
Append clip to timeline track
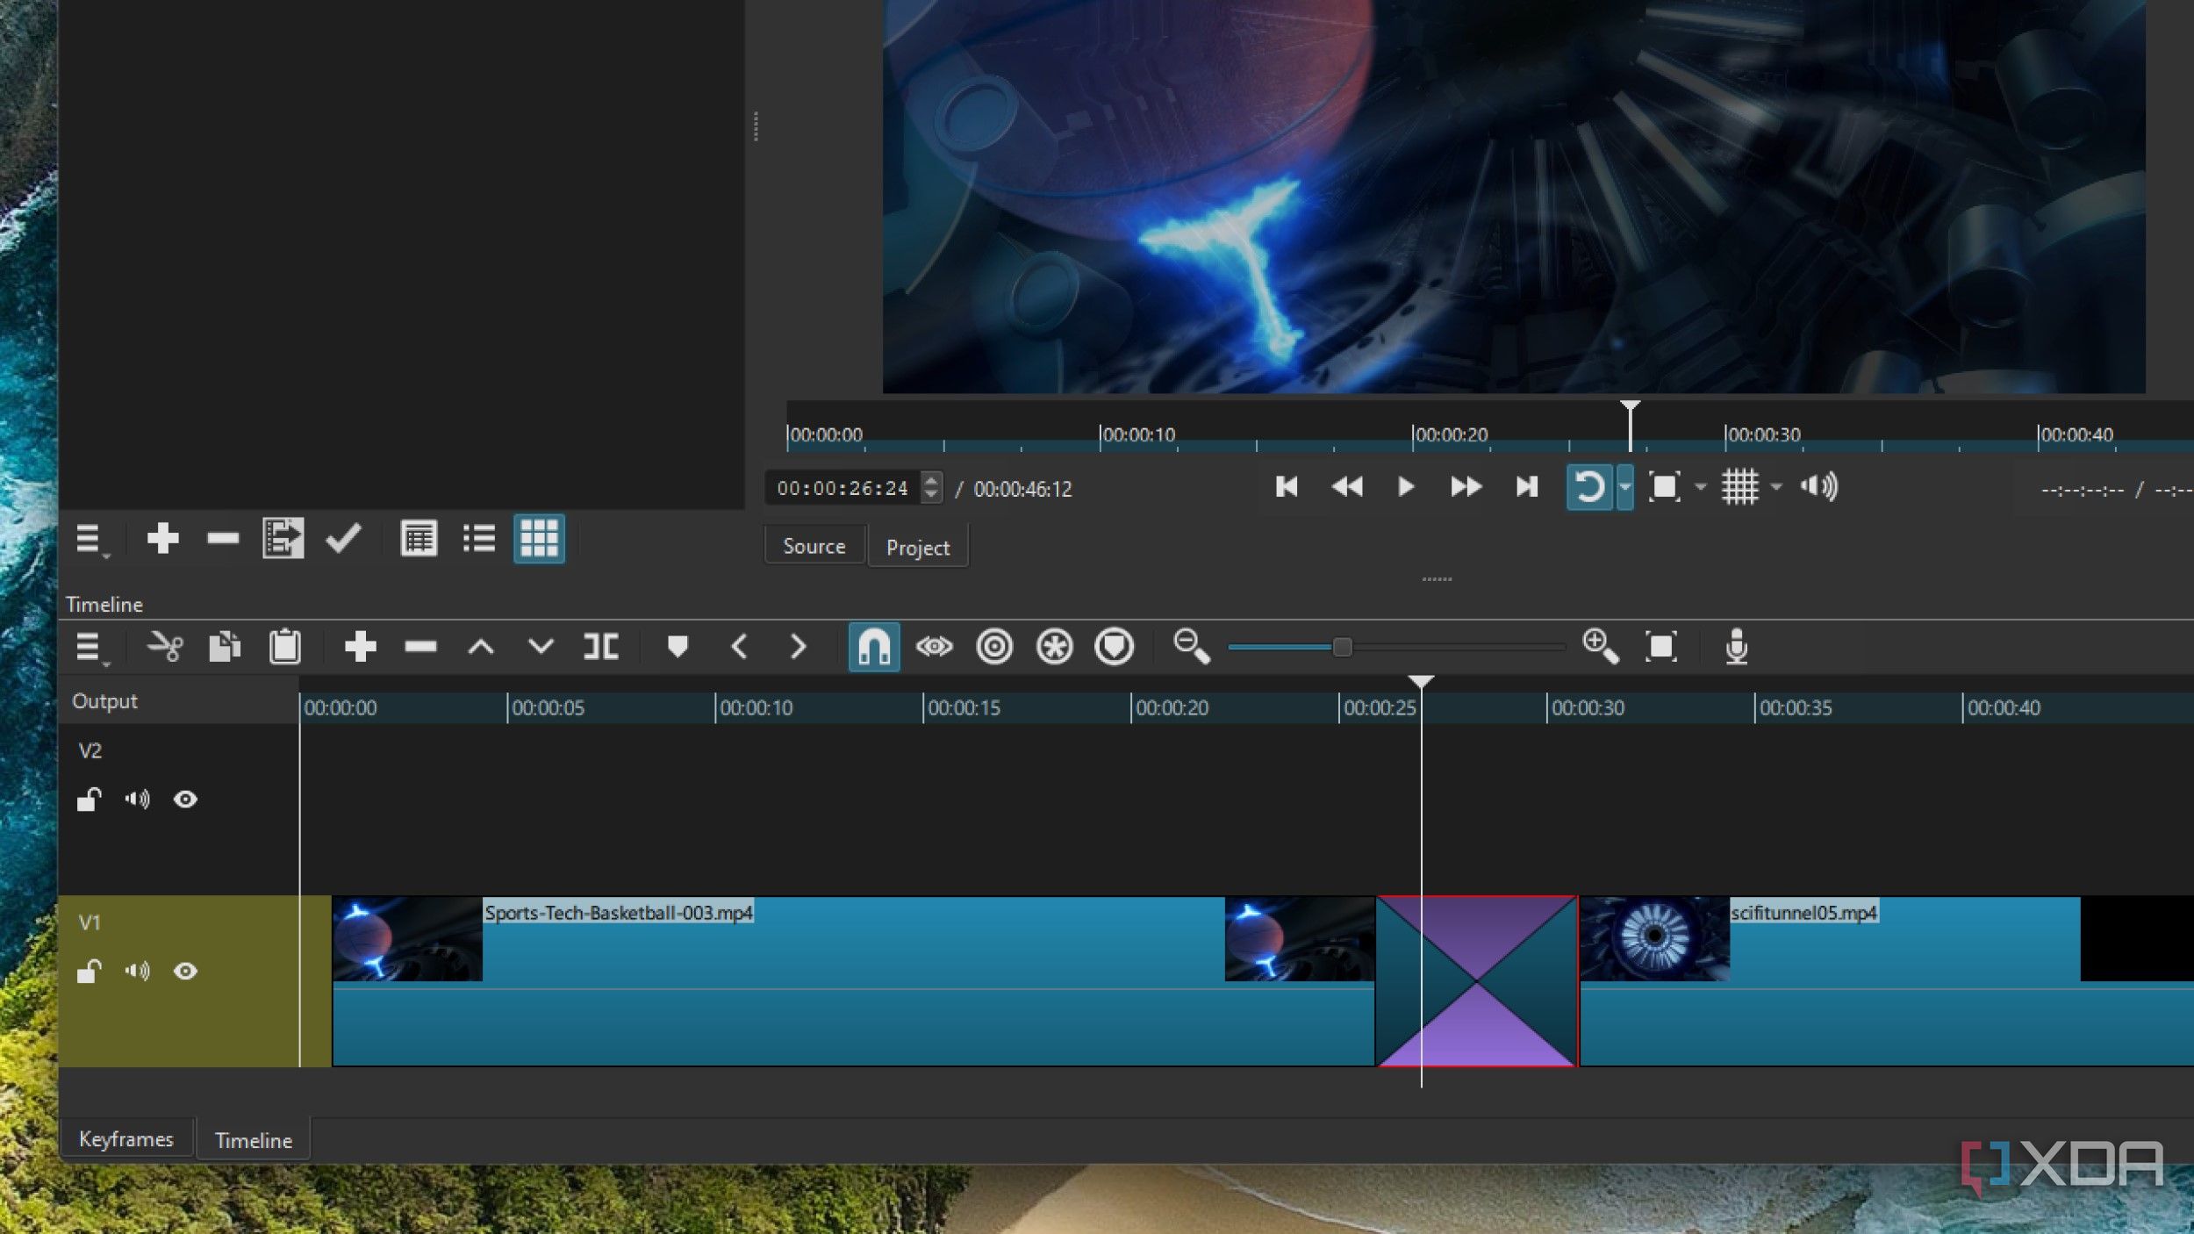360,647
